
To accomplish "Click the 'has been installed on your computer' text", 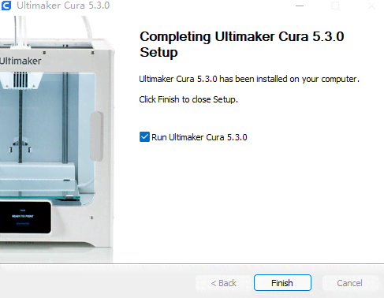I will point(289,79).
